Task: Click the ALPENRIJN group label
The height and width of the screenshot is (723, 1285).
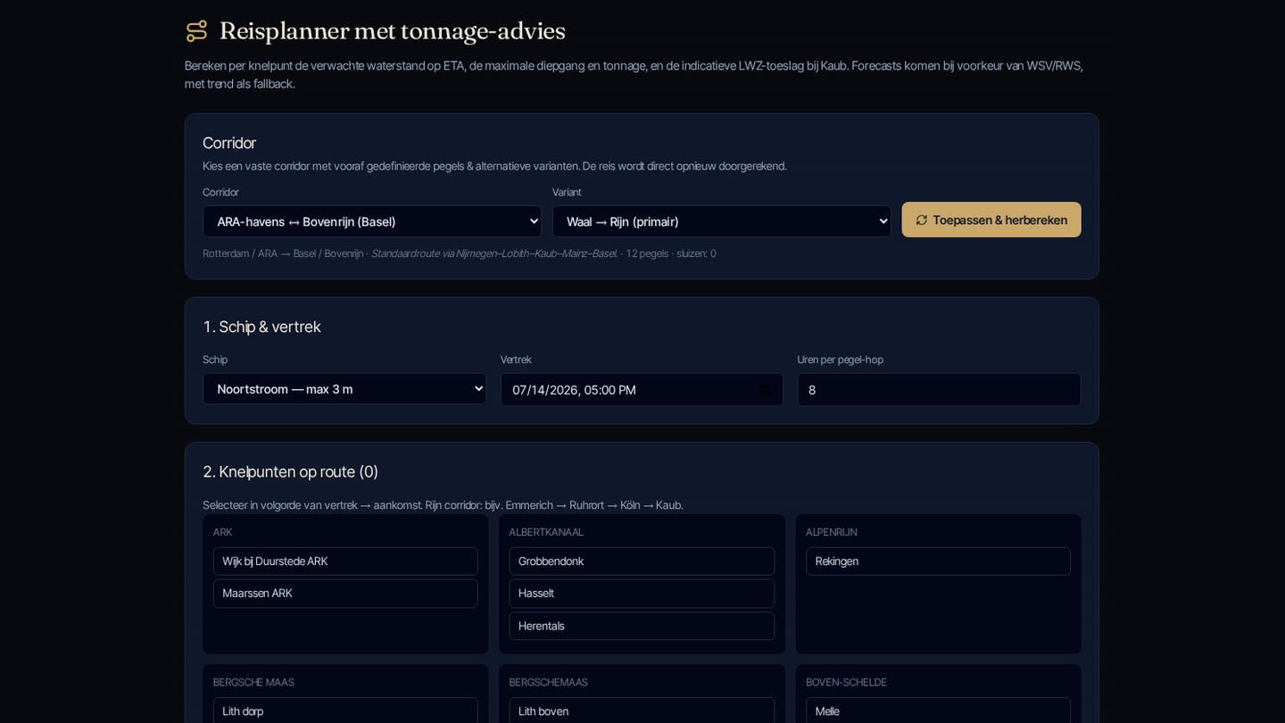Action: point(832,532)
